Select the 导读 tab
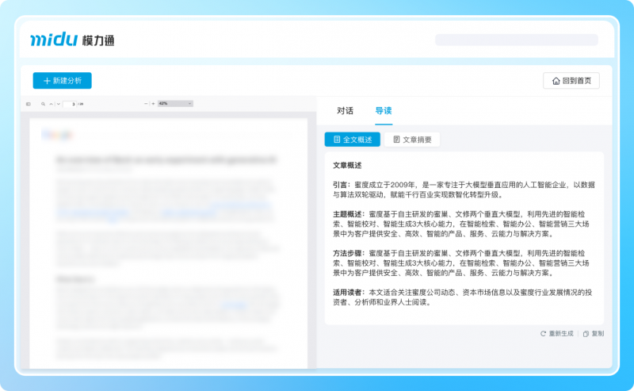This screenshot has width=634, height=391. click(x=384, y=111)
